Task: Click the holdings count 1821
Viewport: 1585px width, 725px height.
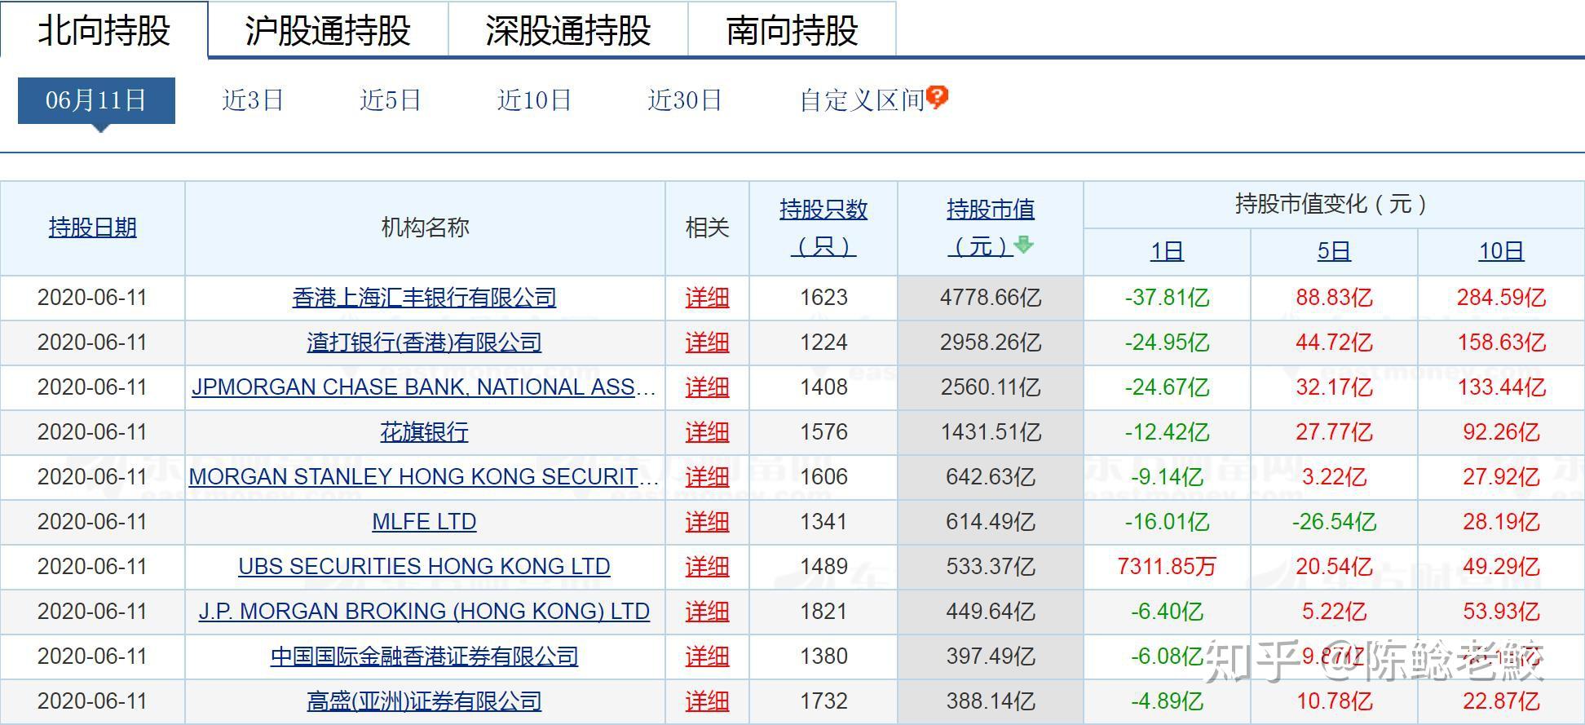Action: pyautogui.click(x=823, y=612)
